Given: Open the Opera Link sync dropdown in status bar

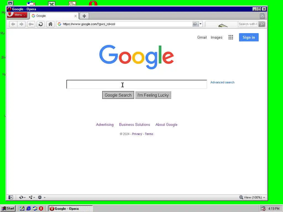Looking at the screenshot, I should [x=22, y=197].
